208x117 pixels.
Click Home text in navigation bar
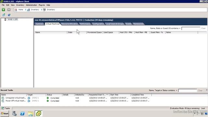point(21,10)
